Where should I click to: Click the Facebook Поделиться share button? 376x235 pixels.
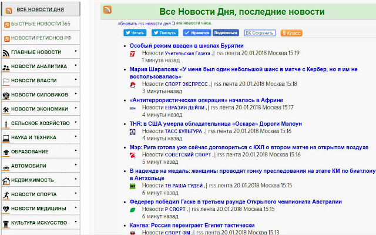(226, 33)
